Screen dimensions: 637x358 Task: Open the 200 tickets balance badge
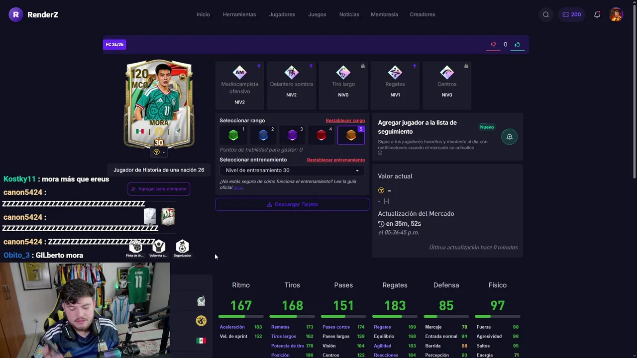(571, 14)
